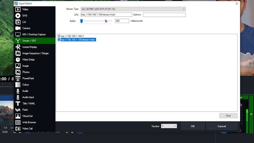Choose the DVD disc icon

(18, 15)
